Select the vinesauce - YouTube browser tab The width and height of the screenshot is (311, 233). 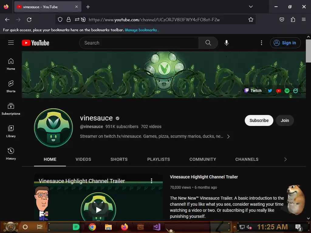pos(48,7)
